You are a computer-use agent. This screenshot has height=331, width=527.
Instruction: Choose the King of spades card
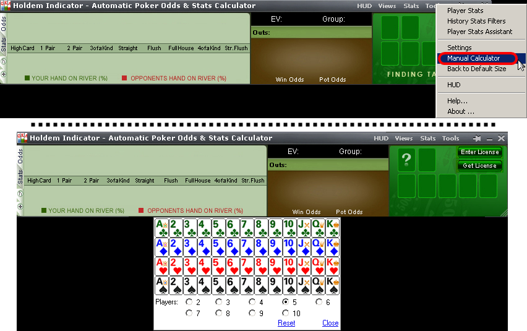click(333, 285)
